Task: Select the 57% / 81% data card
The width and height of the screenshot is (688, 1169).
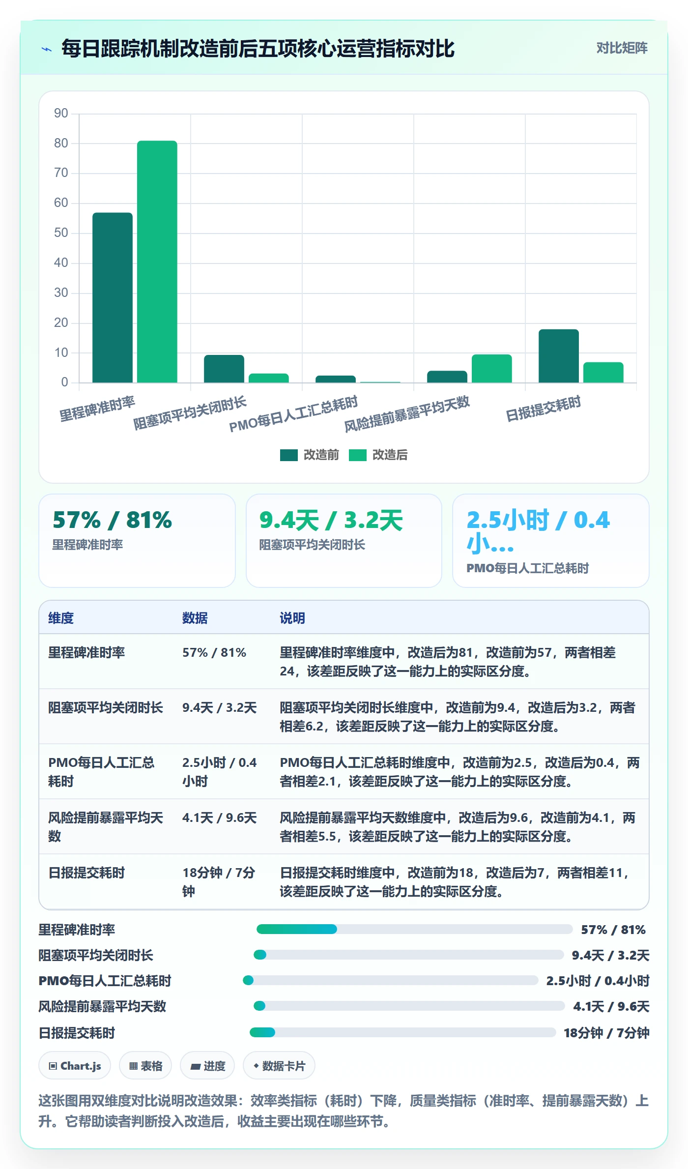Action: click(137, 541)
